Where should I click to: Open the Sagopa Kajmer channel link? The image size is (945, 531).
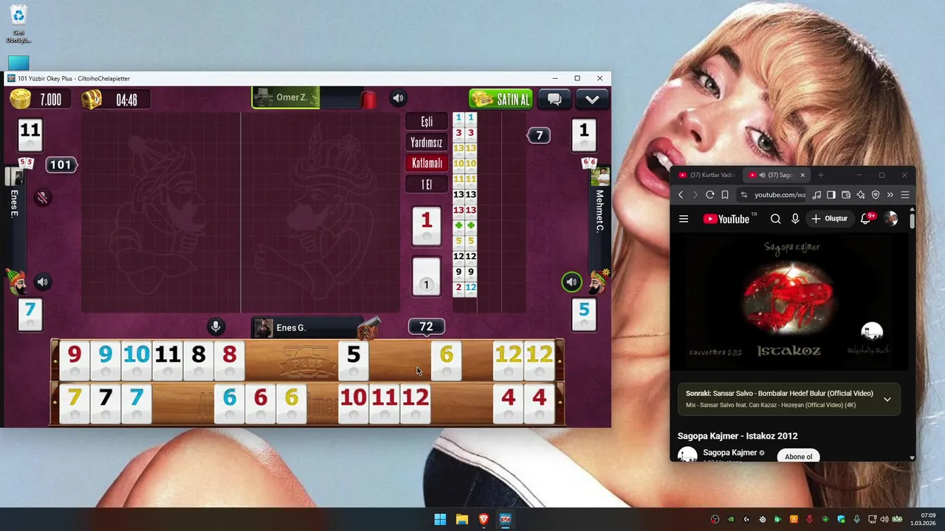(x=729, y=452)
